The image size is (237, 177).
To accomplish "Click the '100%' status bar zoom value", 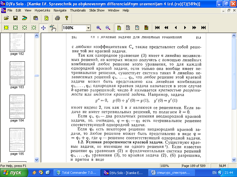I will (165, 166).
